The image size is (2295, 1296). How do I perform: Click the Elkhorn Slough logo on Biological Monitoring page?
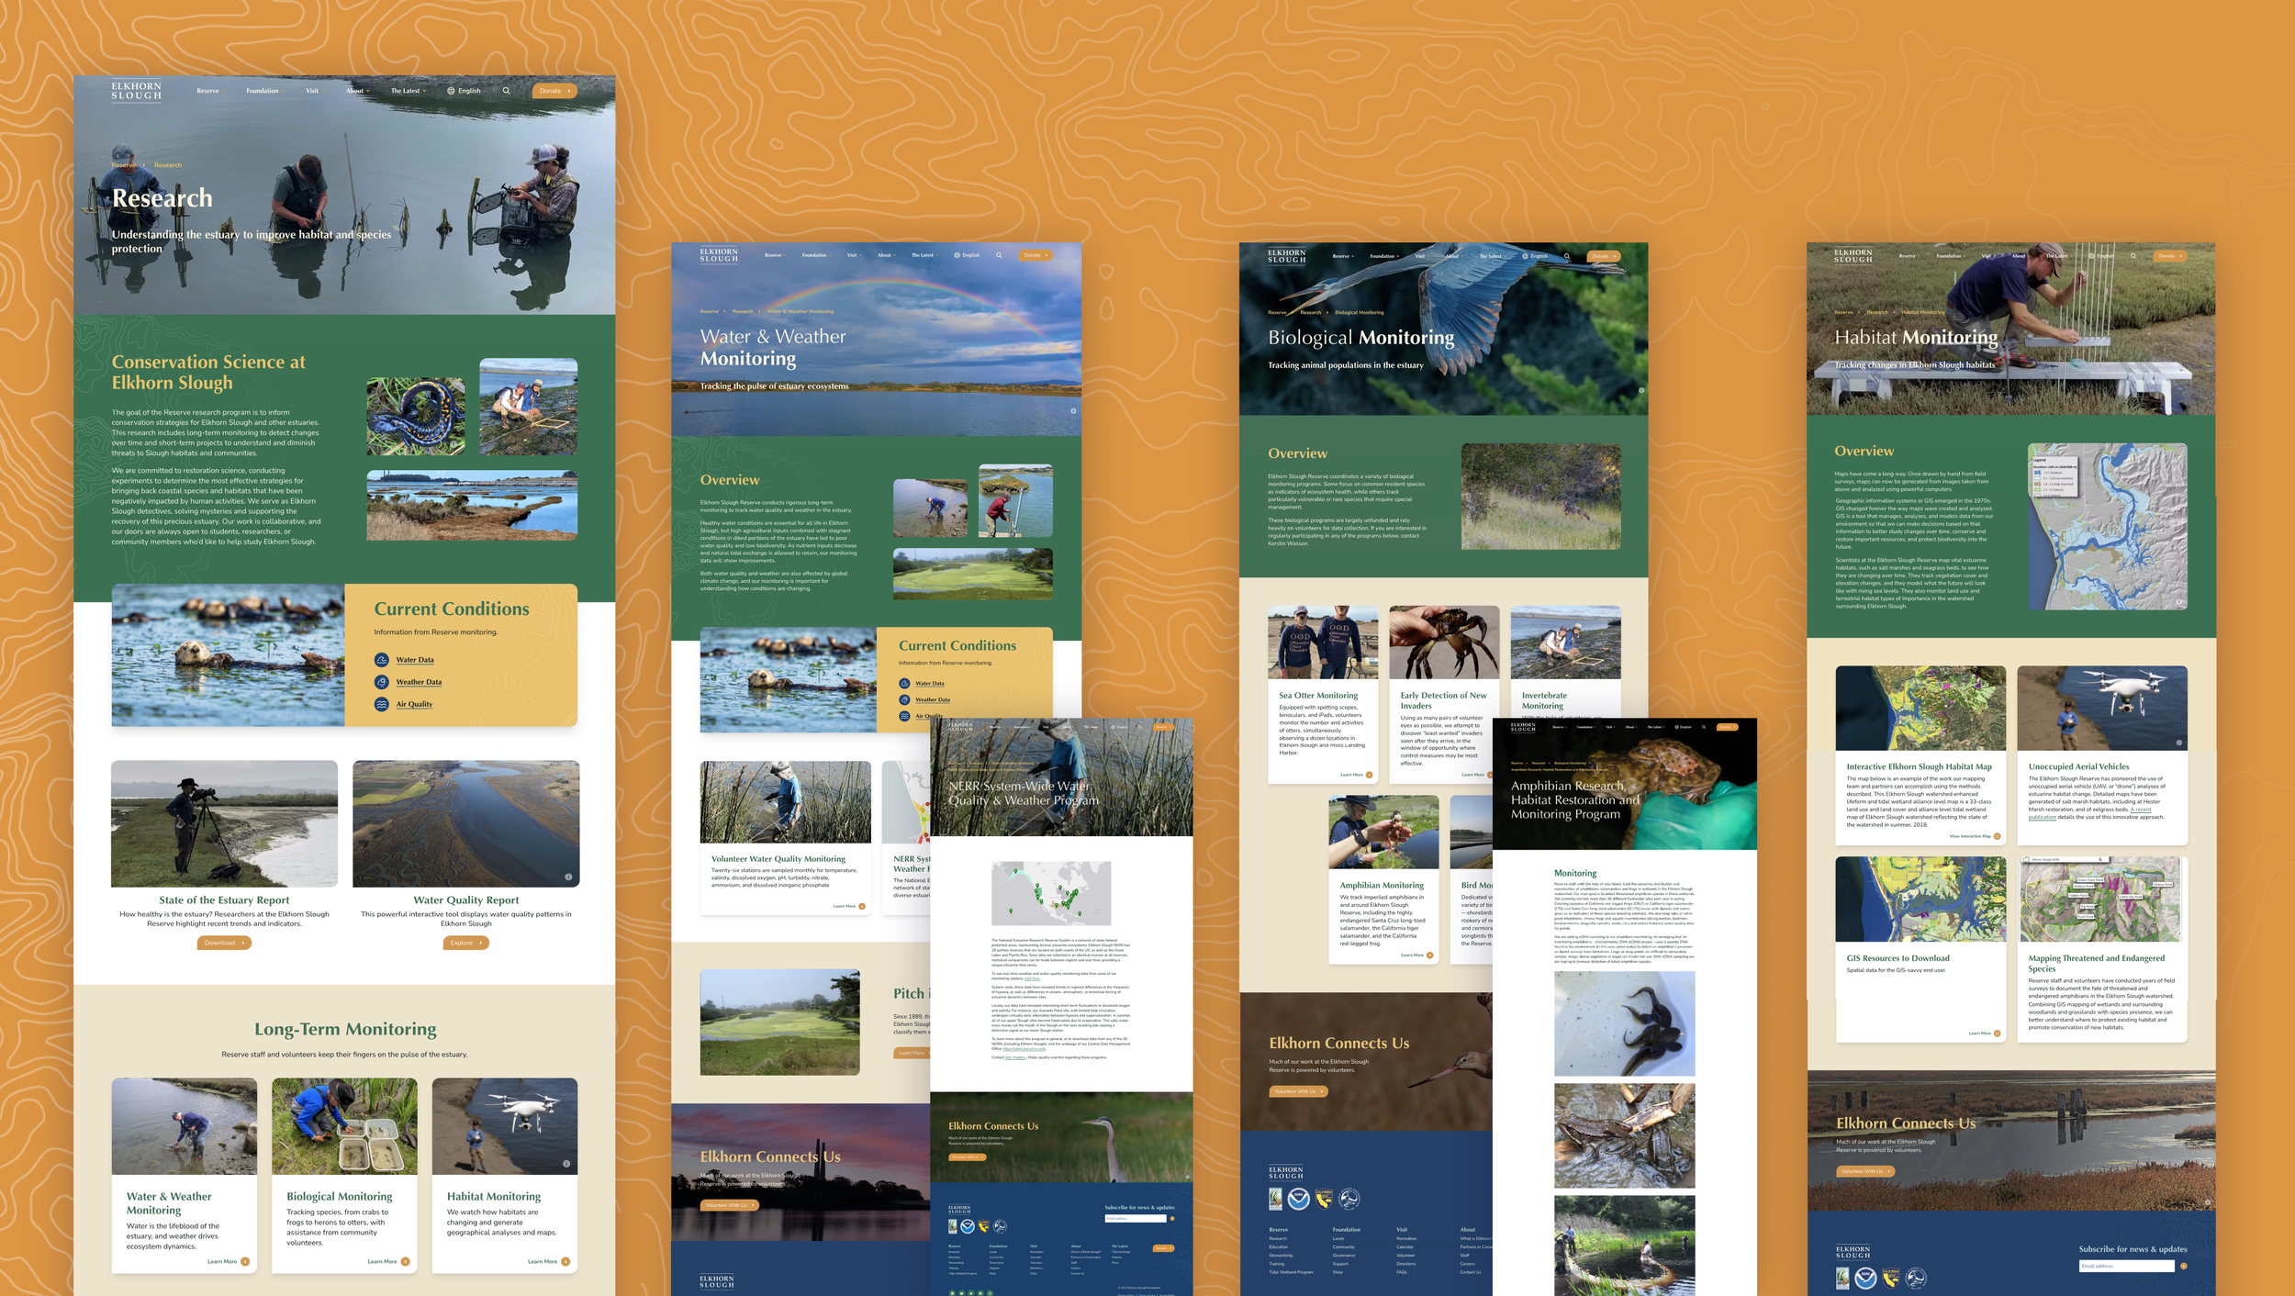tap(1286, 257)
